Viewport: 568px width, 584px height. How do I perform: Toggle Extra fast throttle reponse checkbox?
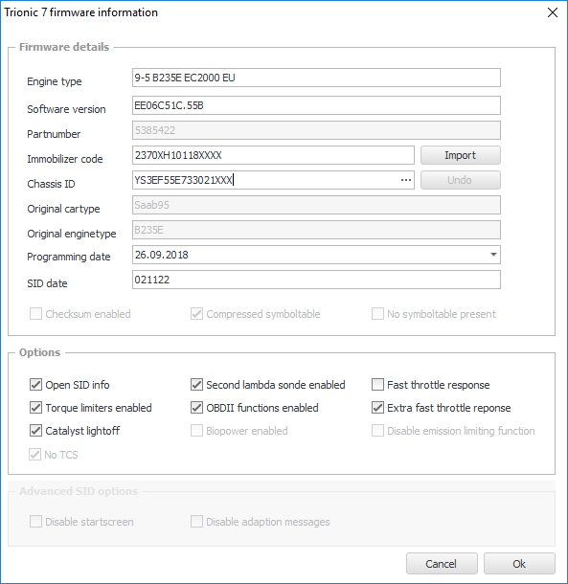(x=377, y=408)
